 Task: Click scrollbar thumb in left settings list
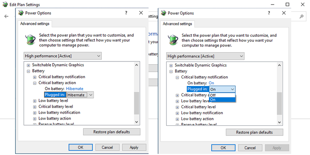tap(136, 103)
